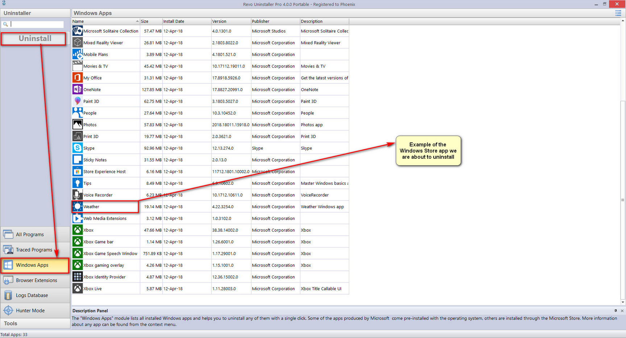The width and height of the screenshot is (626, 338).
Task: Select the Movies & TV clapperboard icon
Action: click(x=78, y=66)
